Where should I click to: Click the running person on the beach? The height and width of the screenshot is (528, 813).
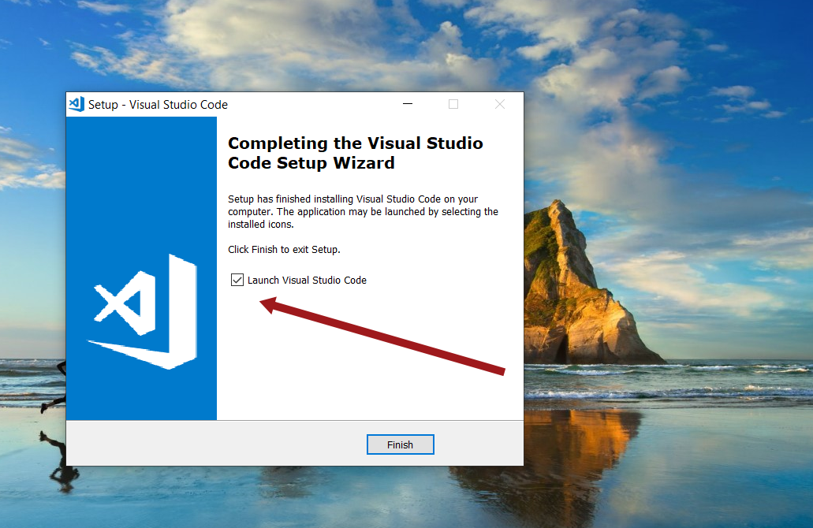click(x=55, y=386)
